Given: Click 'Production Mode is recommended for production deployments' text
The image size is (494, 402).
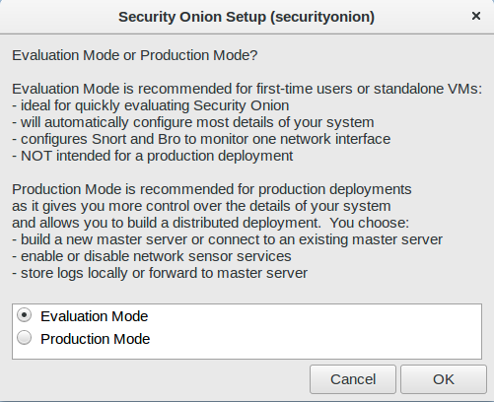Looking at the screenshot, I should (212, 189).
